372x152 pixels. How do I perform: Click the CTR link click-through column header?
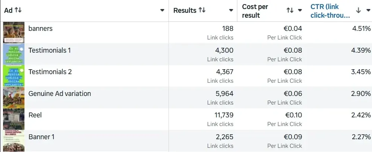point(330,11)
